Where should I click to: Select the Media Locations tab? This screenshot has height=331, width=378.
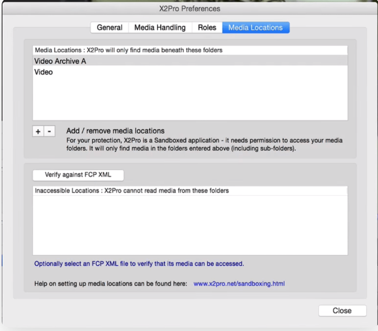pyautogui.click(x=256, y=27)
